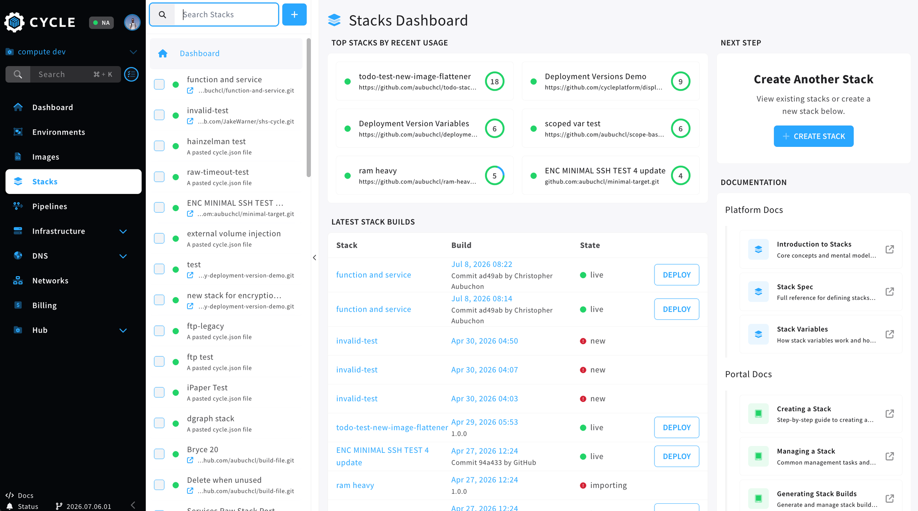Viewport: 918px width, 511px height.
Task: Click the magnifier icon in sidebar search
Action: (x=18, y=74)
